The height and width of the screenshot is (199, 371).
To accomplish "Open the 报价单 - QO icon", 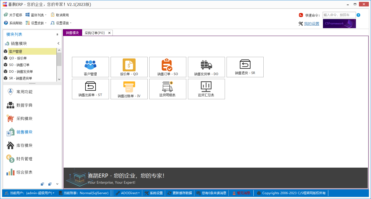I will (x=129, y=67).
